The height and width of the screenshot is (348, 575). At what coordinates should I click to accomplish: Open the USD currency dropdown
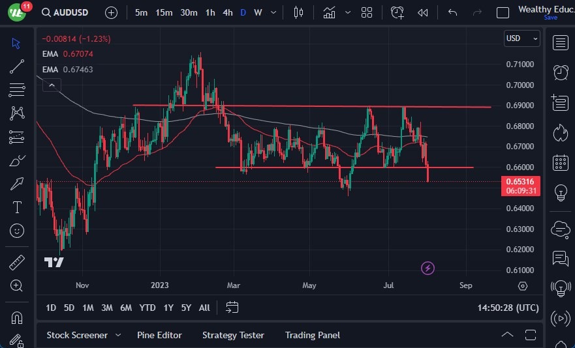pos(522,38)
